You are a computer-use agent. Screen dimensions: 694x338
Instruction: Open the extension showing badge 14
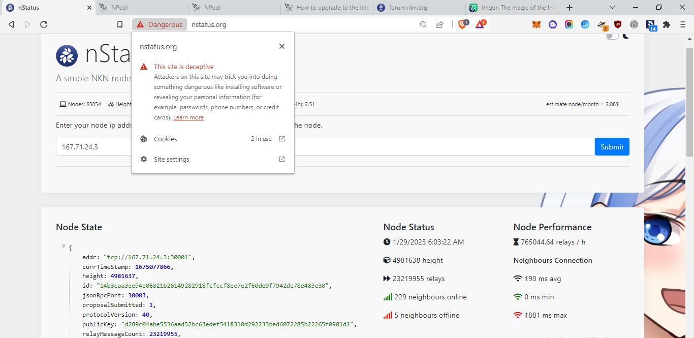point(651,25)
